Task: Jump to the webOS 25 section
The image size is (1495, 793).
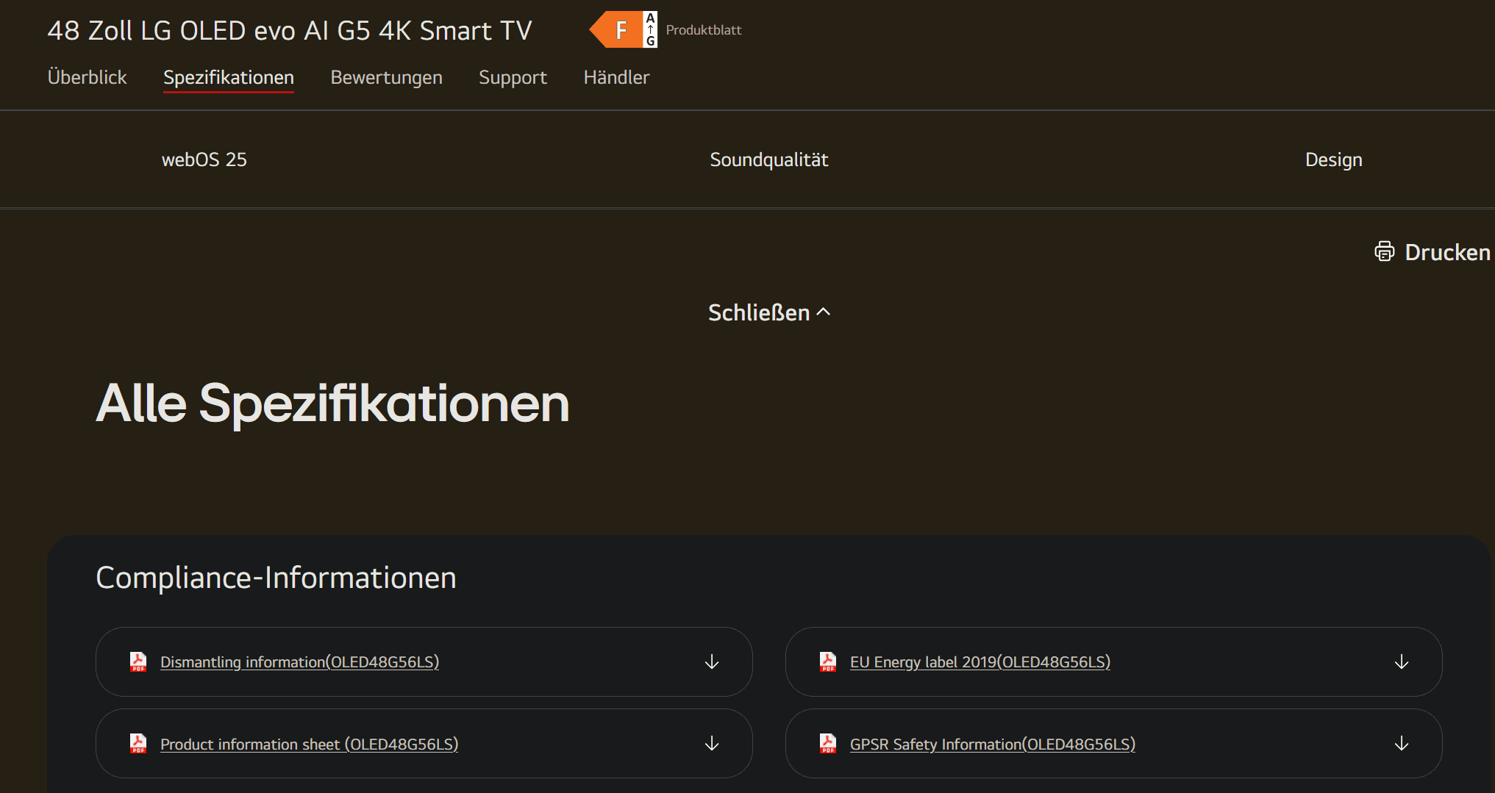Action: click(x=204, y=159)
